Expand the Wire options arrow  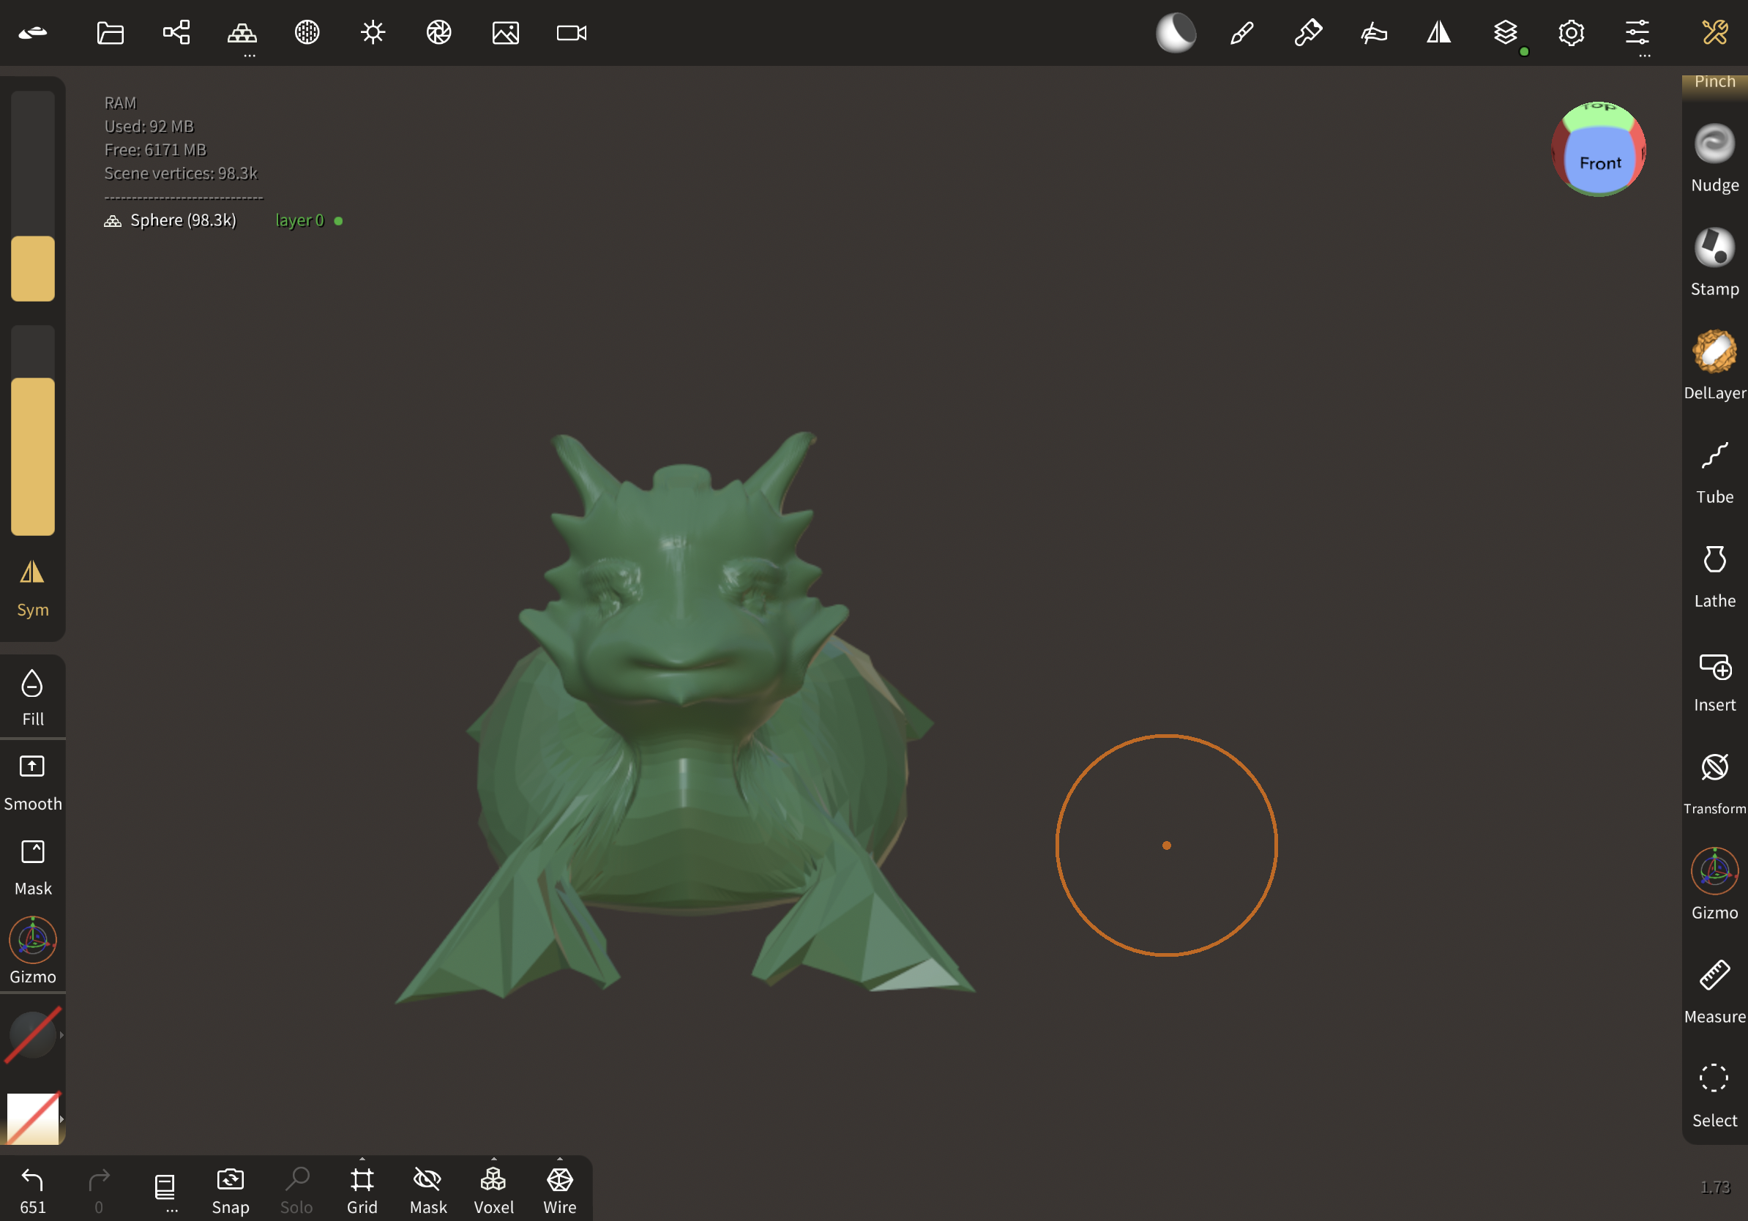pyautogui.click(x=559, y=1159)
